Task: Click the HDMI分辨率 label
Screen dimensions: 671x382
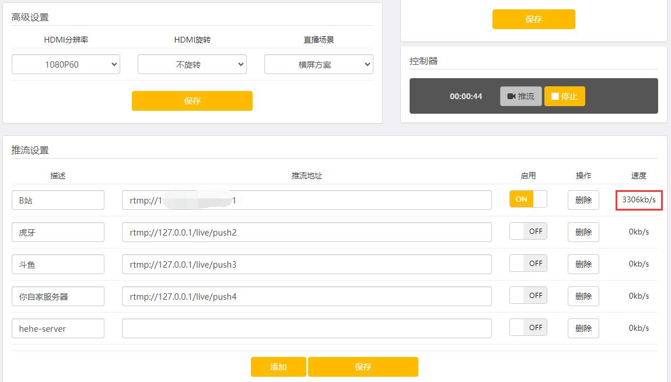Action: tap(66, 40)
